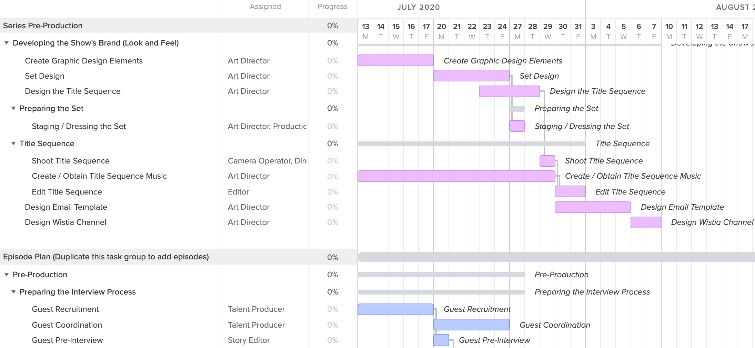
Task: Open the Edit Title Sequence task name
Action: coord(67,192)
